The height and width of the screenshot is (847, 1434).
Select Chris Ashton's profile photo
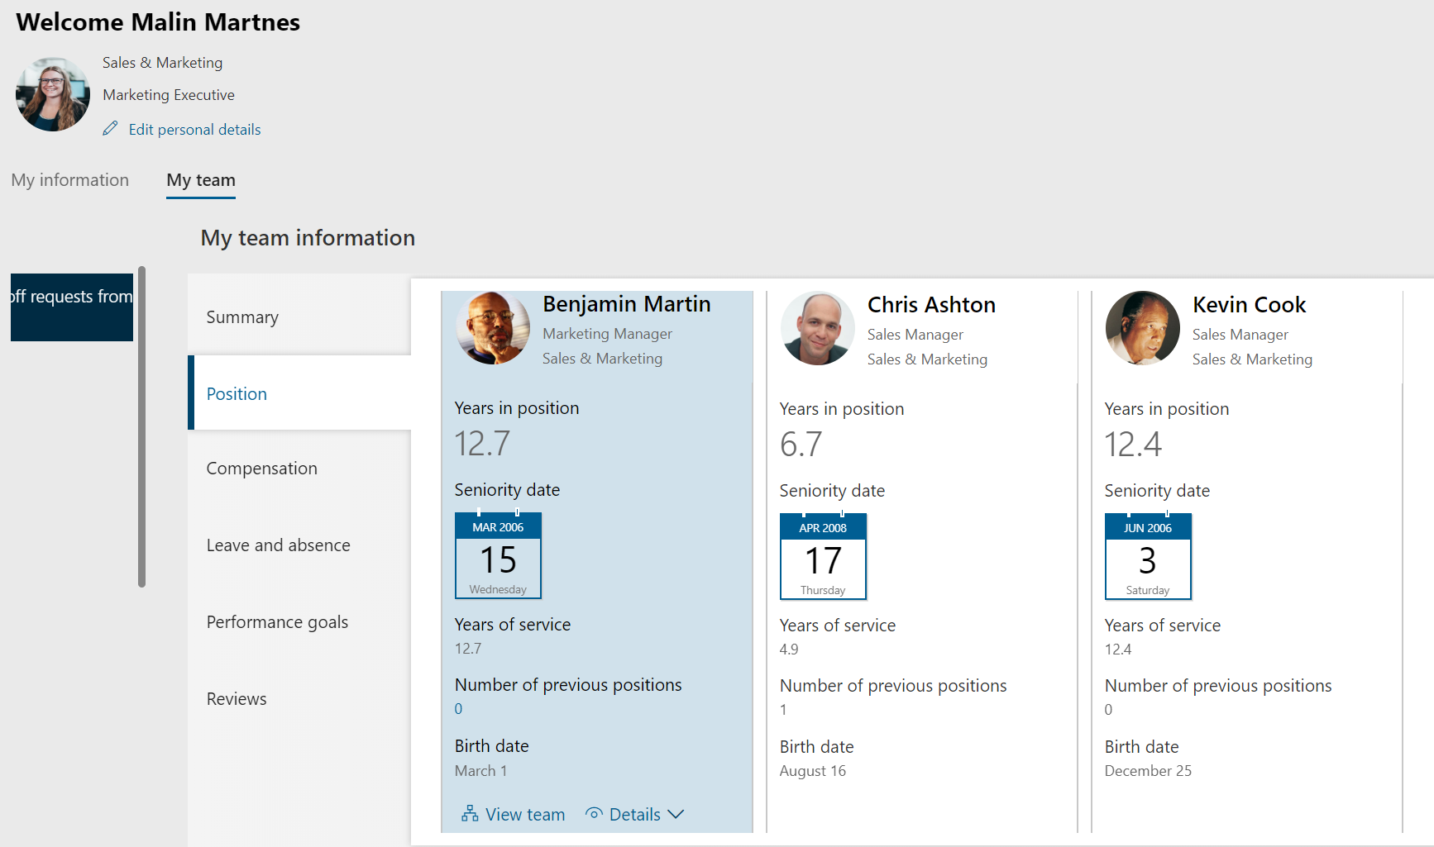818,329
